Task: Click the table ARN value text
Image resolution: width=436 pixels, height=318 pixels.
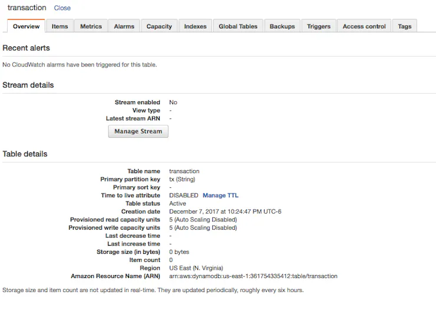Action: (x=253, y=276)
